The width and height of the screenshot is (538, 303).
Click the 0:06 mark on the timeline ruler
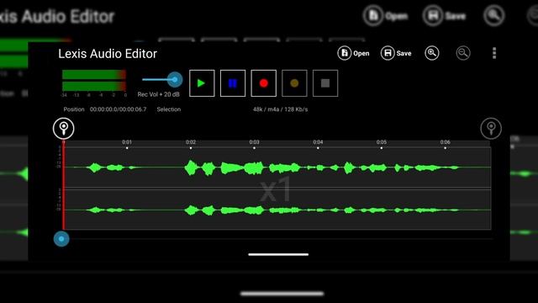(x=445, y=142)
